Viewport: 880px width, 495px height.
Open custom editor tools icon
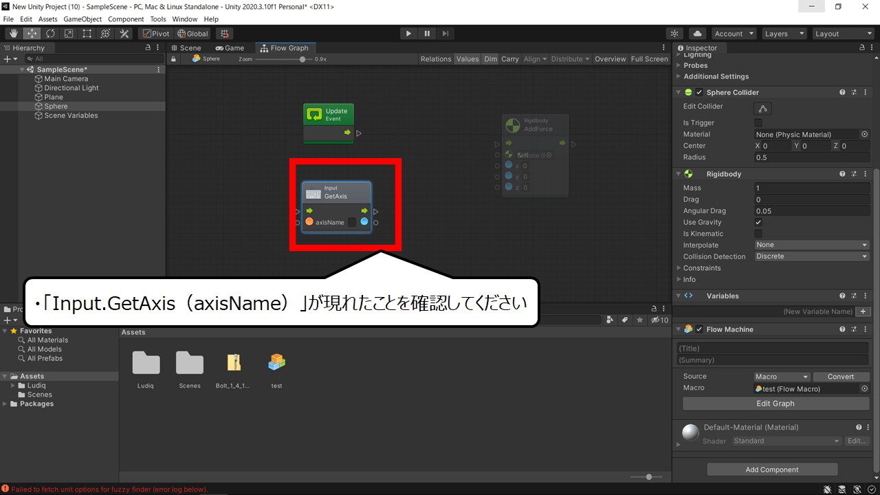(124, 34)
